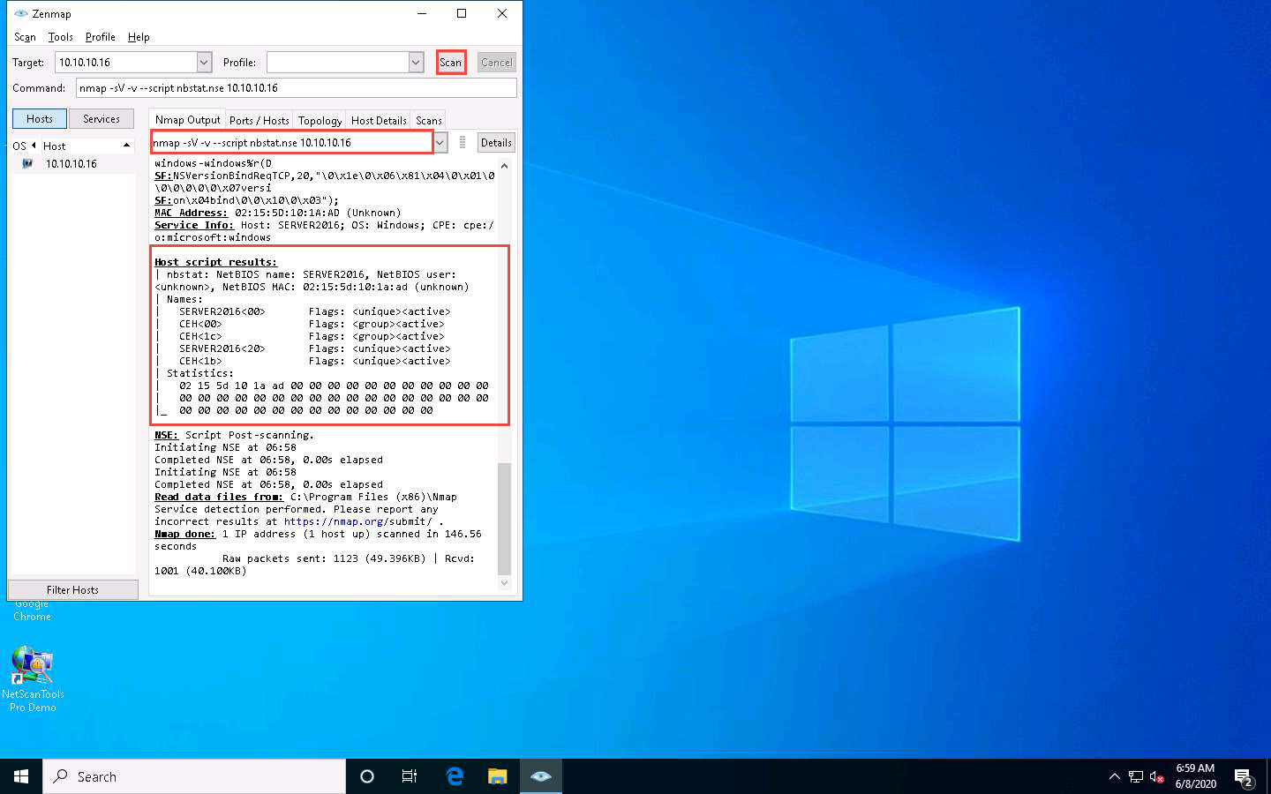Switch to the Scans tab
The width and height of the screenshot is (1271, 794).
[x=429, y=121]
